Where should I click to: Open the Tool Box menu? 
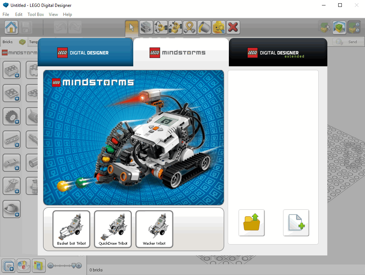[x=35, y=14]
